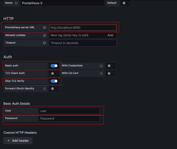Screen dimensions: 177x149
Task: Show Allowed cookies info tooltip icon
Action: (44, 35)
